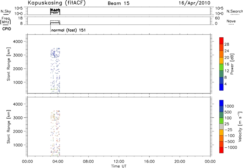Click the "18" frequency axis tick label
Image resolution: width=243 pixels, height=168 pixels.
point(20,18)
